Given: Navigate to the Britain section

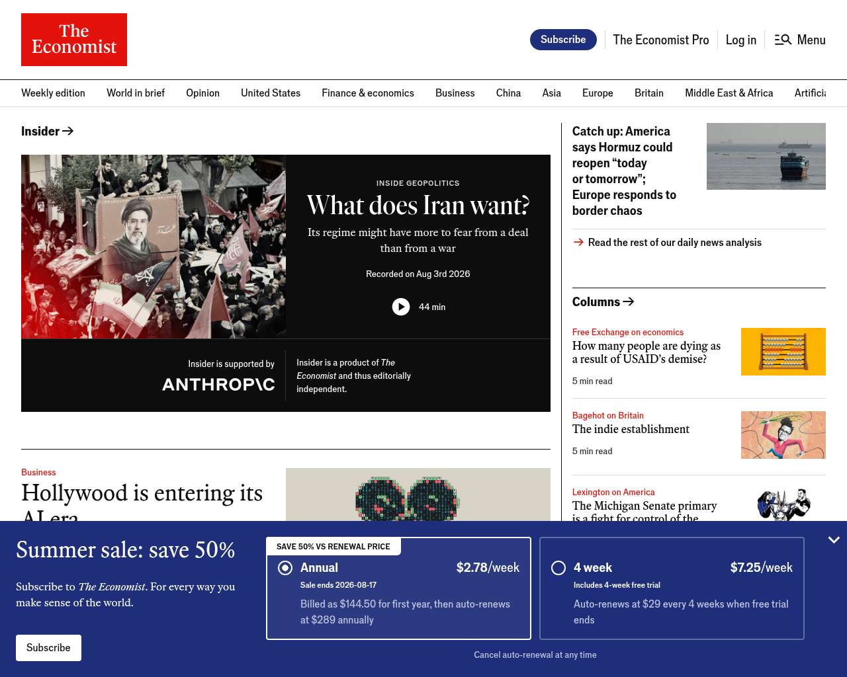Looking at the screenshot, I should (649, 93).
